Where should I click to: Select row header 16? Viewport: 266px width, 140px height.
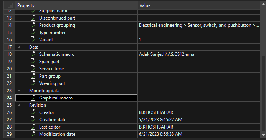[9, 40]
